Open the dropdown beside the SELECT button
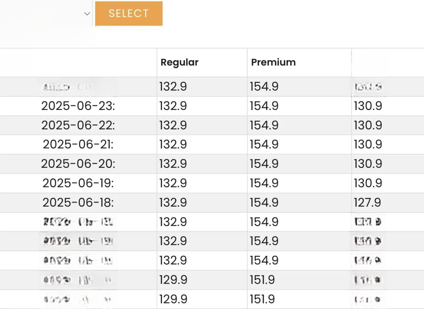 point(46,13)
